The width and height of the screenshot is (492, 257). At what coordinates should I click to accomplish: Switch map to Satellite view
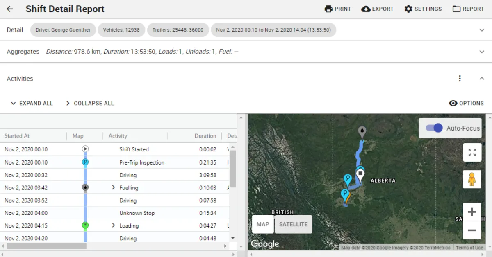click(293, 224)
